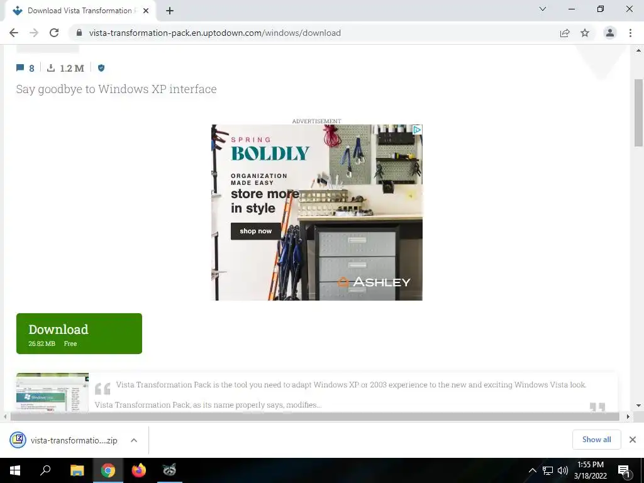
Task: Close the downloads bar
Action: tap(633, 440)
